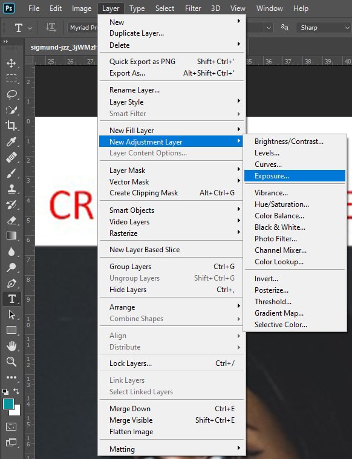
Task: Open the Window menu
Action: point(270,8)
